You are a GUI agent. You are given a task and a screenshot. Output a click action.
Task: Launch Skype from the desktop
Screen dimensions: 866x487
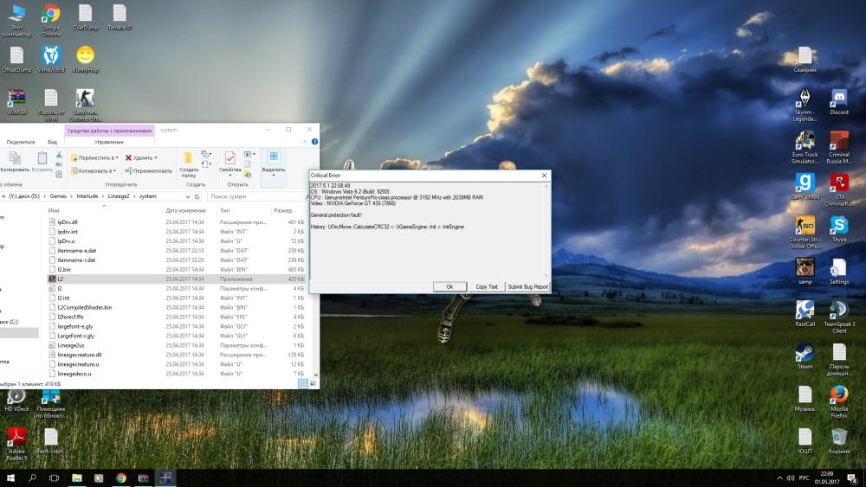pyautogui.click(x=838, y=225)
